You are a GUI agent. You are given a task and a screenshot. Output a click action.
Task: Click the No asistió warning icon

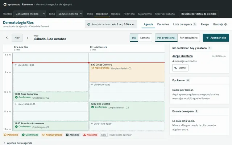[x=84, y=135]
